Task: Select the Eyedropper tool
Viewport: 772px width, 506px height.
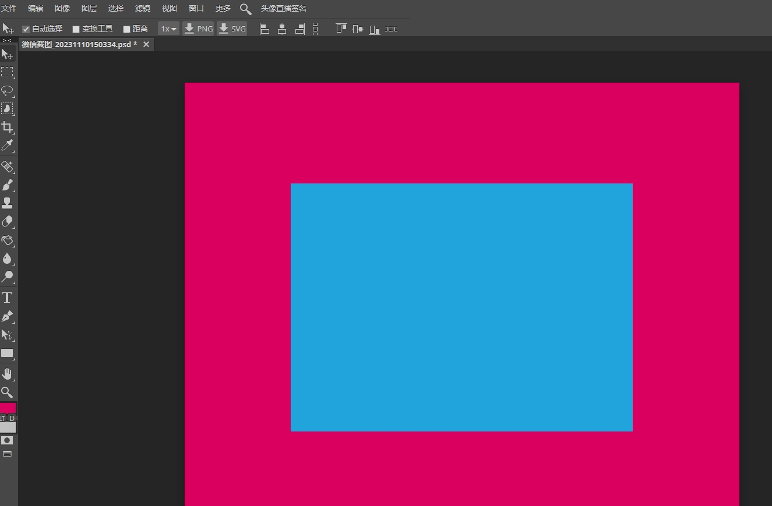Action: pyautogui.click(x=8, y=146)
